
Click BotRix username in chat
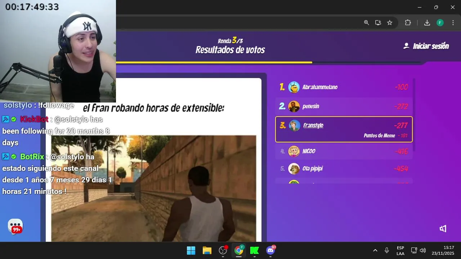32,157
